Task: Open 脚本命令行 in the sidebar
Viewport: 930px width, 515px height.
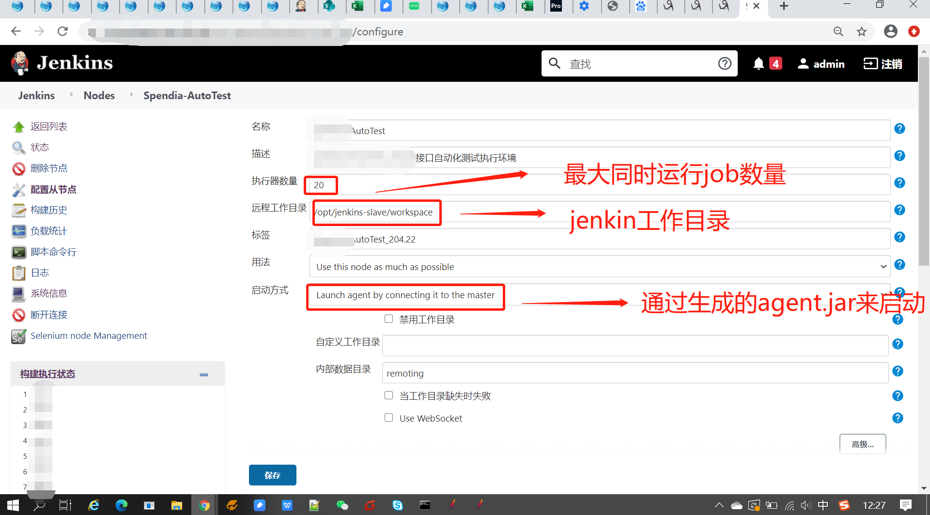Action: click(53, 252)
